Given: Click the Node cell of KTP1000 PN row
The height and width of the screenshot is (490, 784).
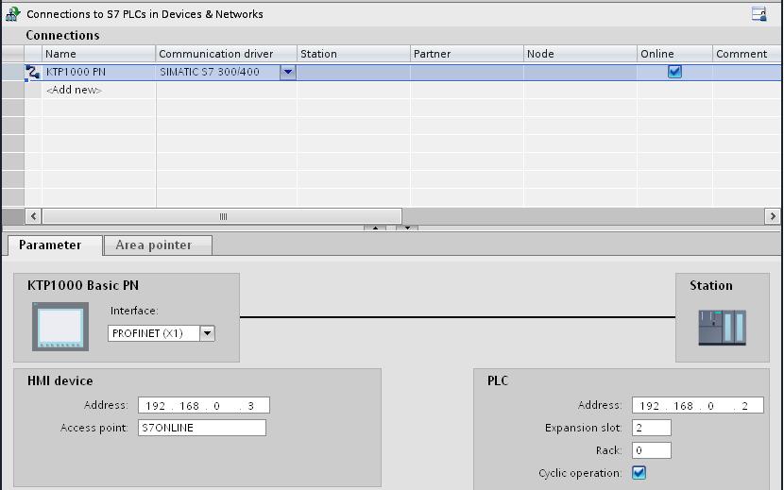Looking at the screenshot, I should pyautogui.click(x=581, y=72).
